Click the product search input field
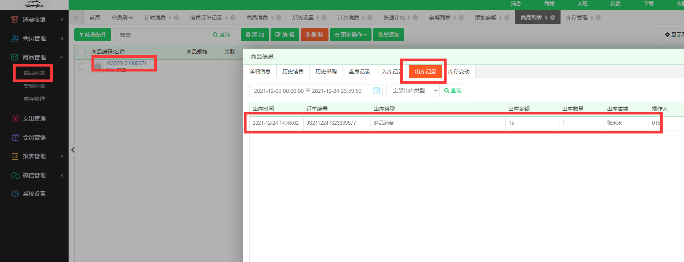684x262 pixels. (x=162, y=35)
